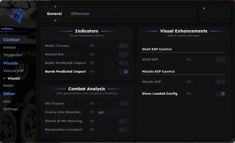Open the Radar section
The image size is (235, 143).
[x=9, y=85]
